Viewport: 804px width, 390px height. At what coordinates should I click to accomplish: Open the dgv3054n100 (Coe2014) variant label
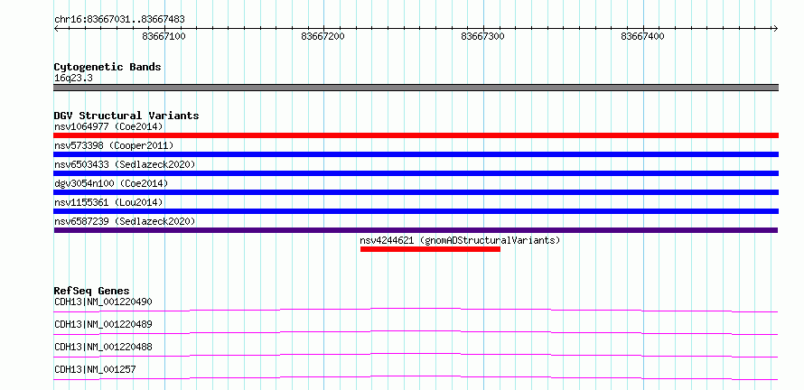click(x=111, y=183)
